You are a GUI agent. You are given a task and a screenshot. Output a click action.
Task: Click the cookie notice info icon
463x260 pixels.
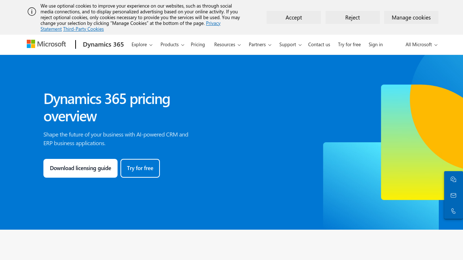[32, 12]
